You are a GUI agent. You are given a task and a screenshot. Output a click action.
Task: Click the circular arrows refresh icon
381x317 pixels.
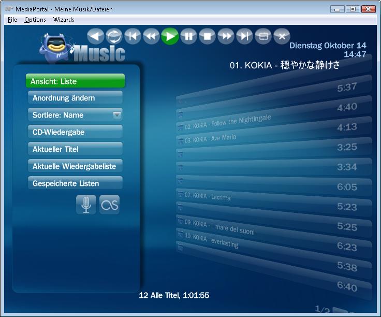tap(114, 36)
